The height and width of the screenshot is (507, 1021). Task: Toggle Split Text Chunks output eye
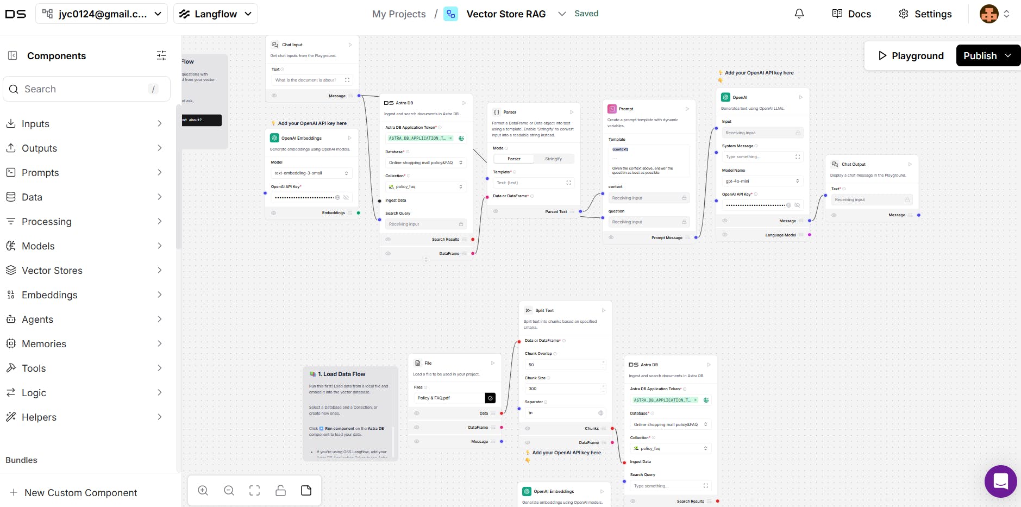tap(527, 428)
